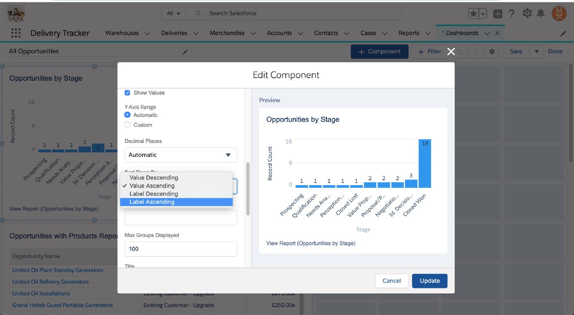The height and width of the screenshot is (315, 574).
Task: Open the notifications bell
Action: click(x=541, y=14)
